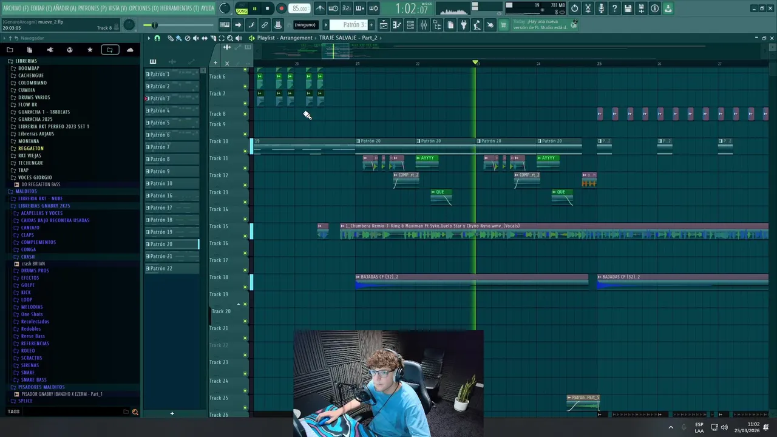
Task: Open the (ninguno) snap selector
Action: click(305, 25)
